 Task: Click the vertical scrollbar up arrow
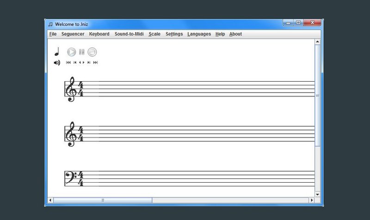coord(317,42)
